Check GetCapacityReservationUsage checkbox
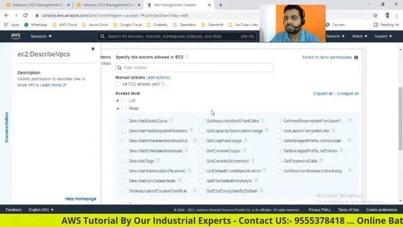Image resolution: width=403 pixels, height=227 pixels. tap(201, 131)
